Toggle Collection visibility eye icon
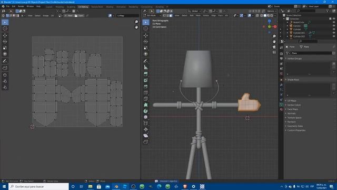The width and height of the screenshot is (337, 190). click(x=334, y=19)
